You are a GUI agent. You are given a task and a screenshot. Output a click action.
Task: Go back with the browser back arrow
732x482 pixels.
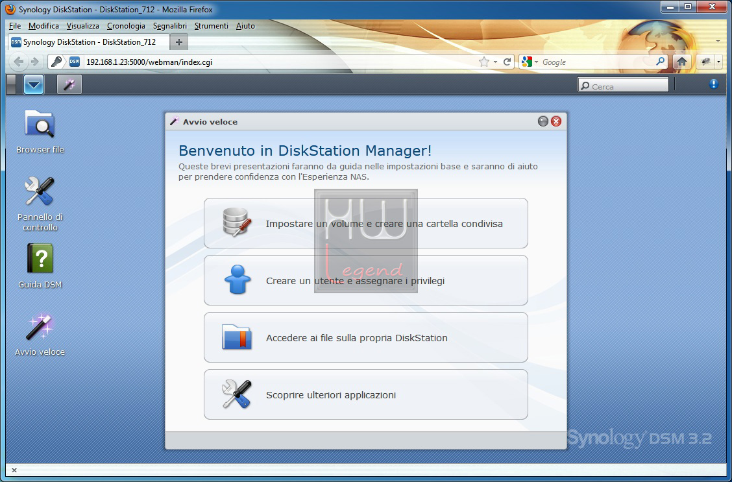18,62
